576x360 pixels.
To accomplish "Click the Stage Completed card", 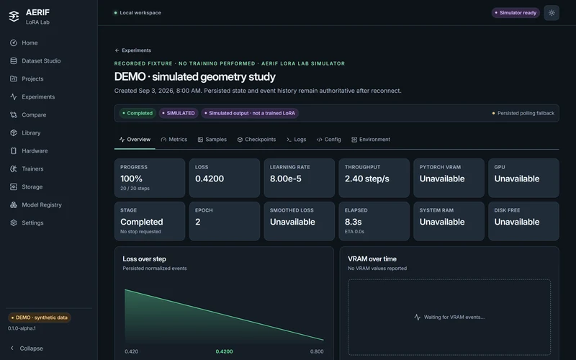I will [x=150, y=221].
